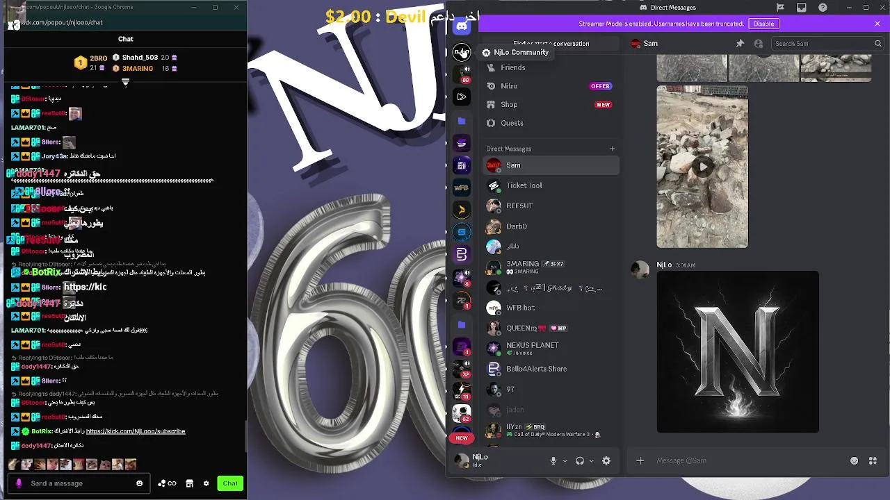
Task: Open Kick chat settings gear
Action: point(206,483)
